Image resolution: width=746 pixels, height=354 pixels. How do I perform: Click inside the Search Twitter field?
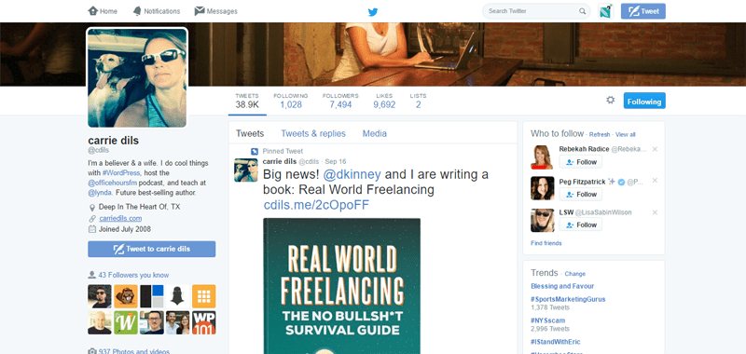pos(531,11)
